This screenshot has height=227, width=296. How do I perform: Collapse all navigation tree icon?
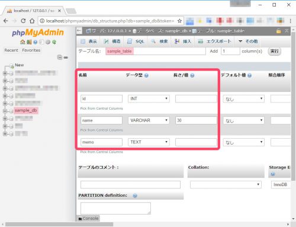(x=60, y=57)
